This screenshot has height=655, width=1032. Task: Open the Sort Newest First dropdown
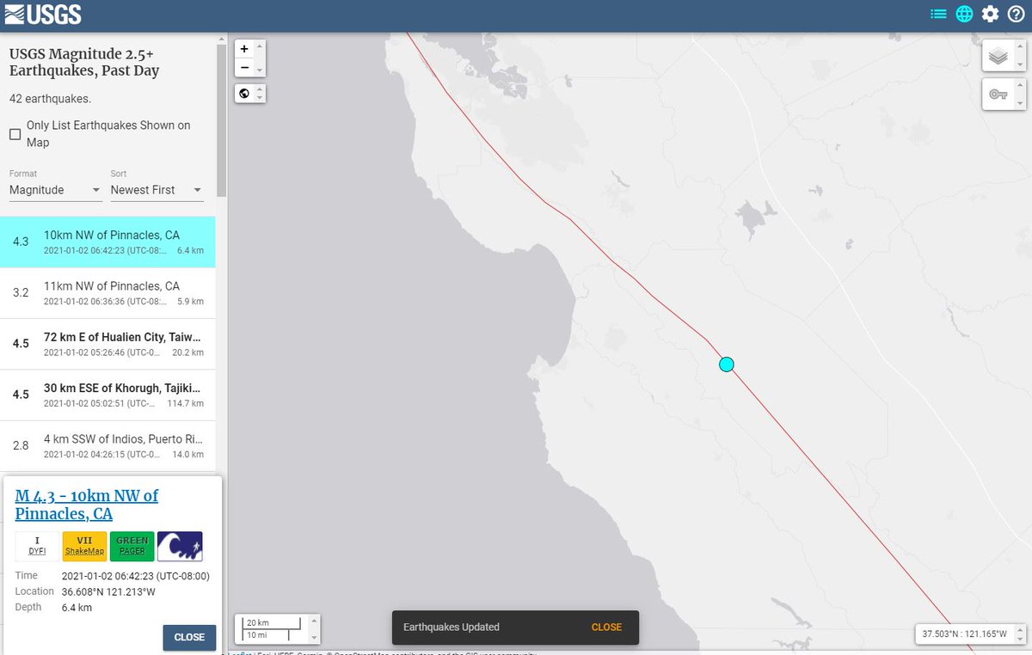157,190
